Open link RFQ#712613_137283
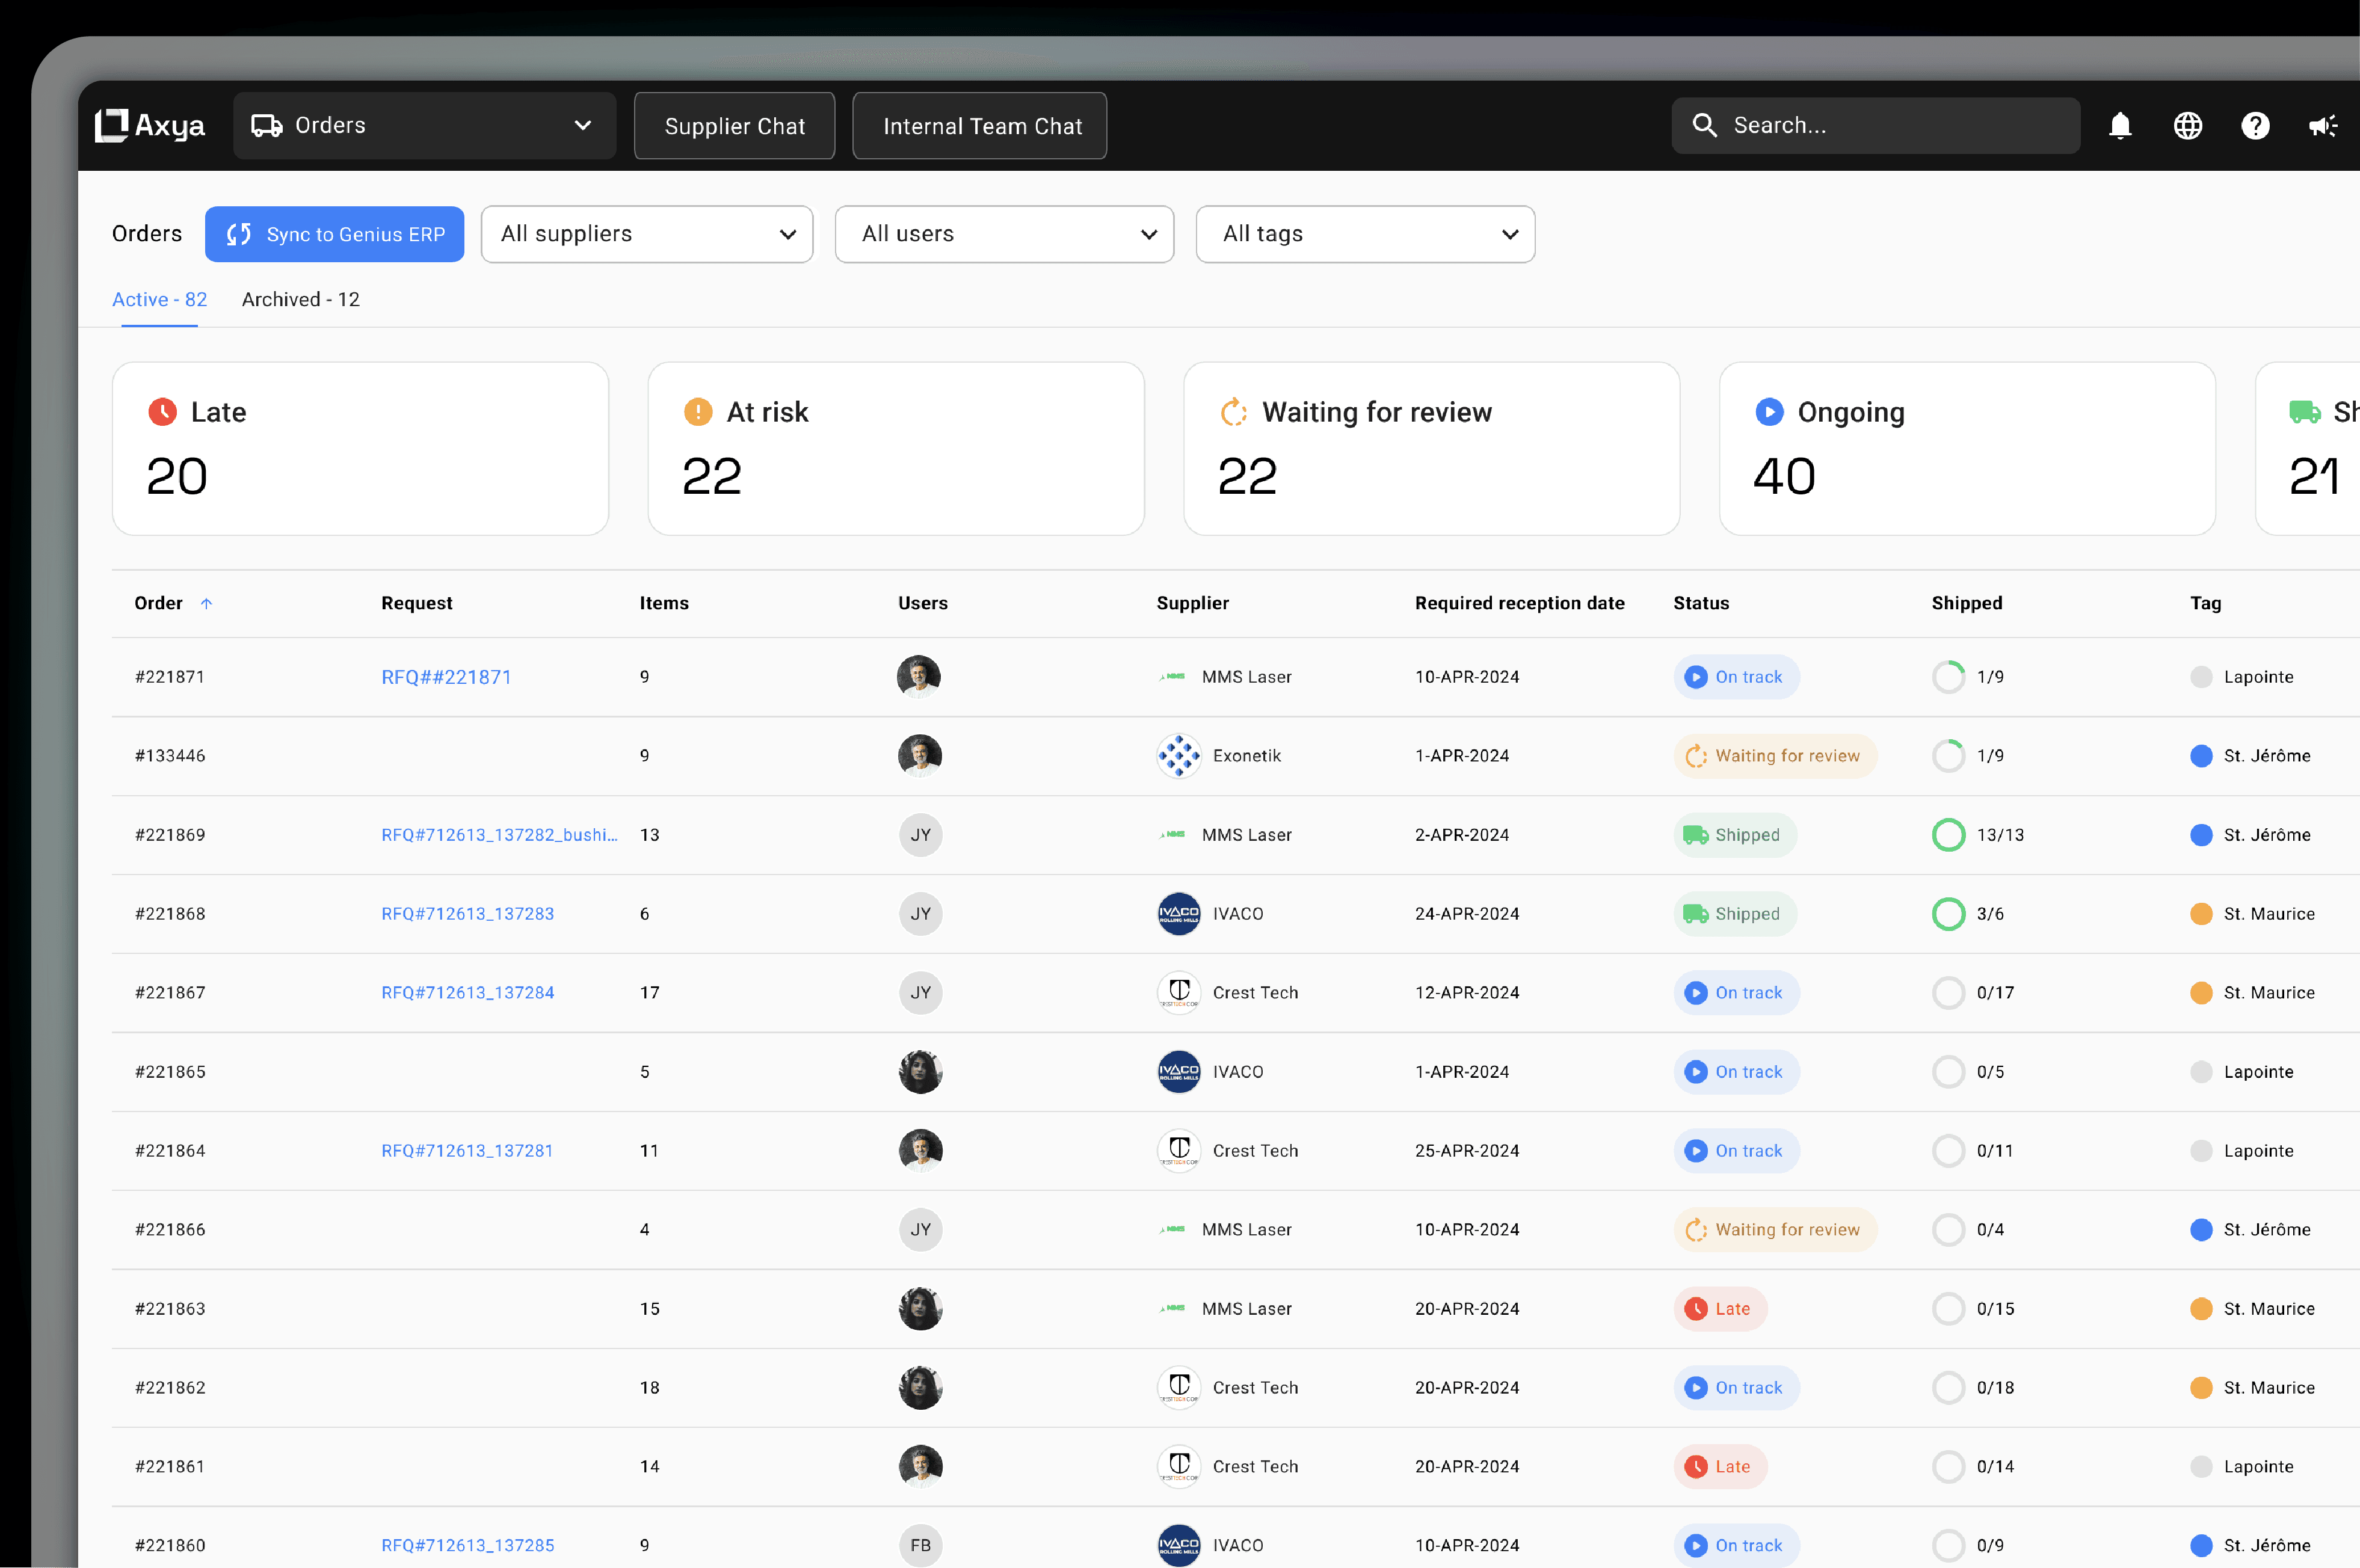Viewport: 2360px width, 1568px height. pyautogui.click(x=467, y=914)
